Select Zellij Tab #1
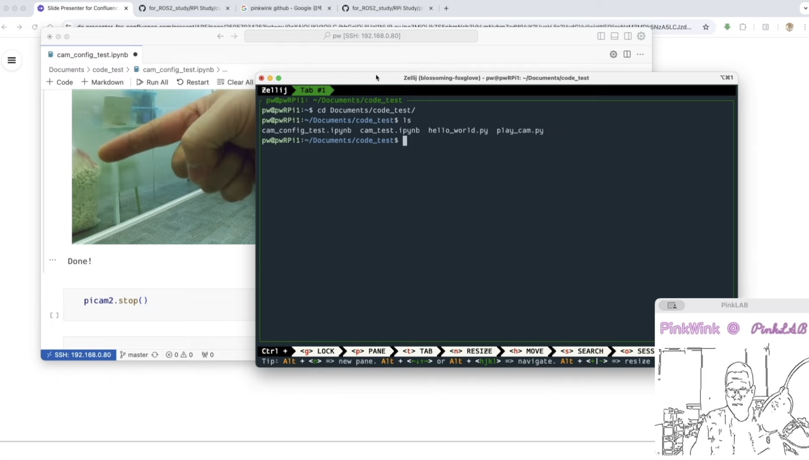Viewport: 809px width, 460px height. point(313,90)
